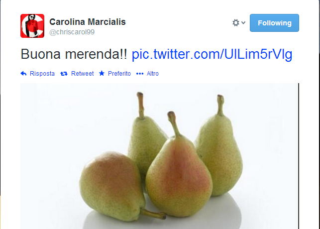Screen dimensions: 320x229
Task: Expand the chevron beside the gear
Action: pos(243,22)
